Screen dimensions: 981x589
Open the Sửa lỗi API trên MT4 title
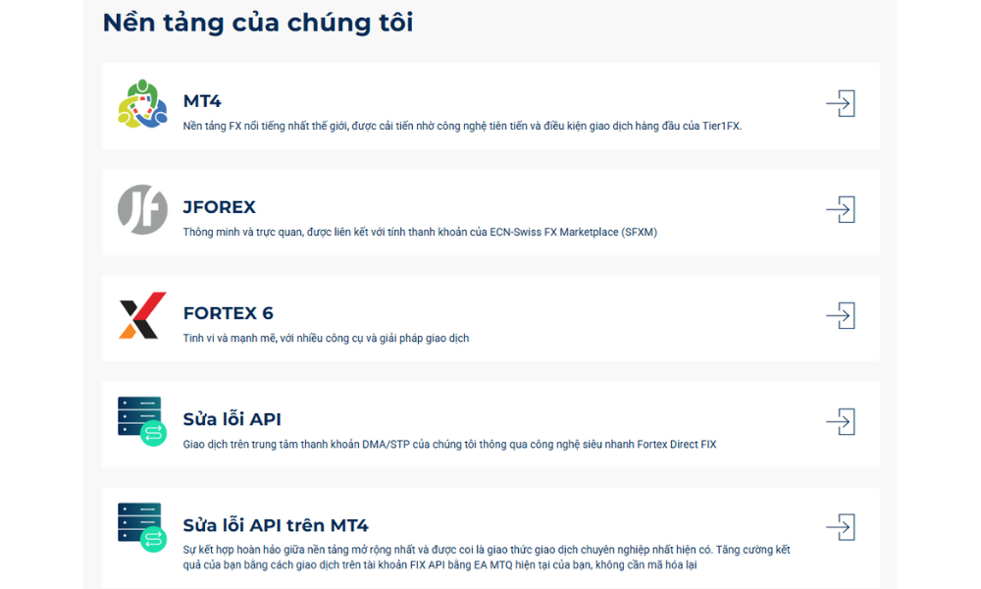pyautogui.click(x=276, y=525)
